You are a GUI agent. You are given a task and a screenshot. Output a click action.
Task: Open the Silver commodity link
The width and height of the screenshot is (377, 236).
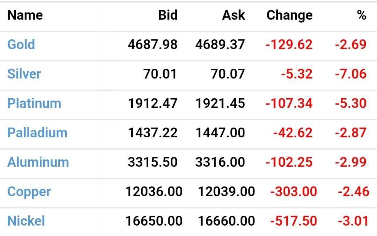[24, 74]
